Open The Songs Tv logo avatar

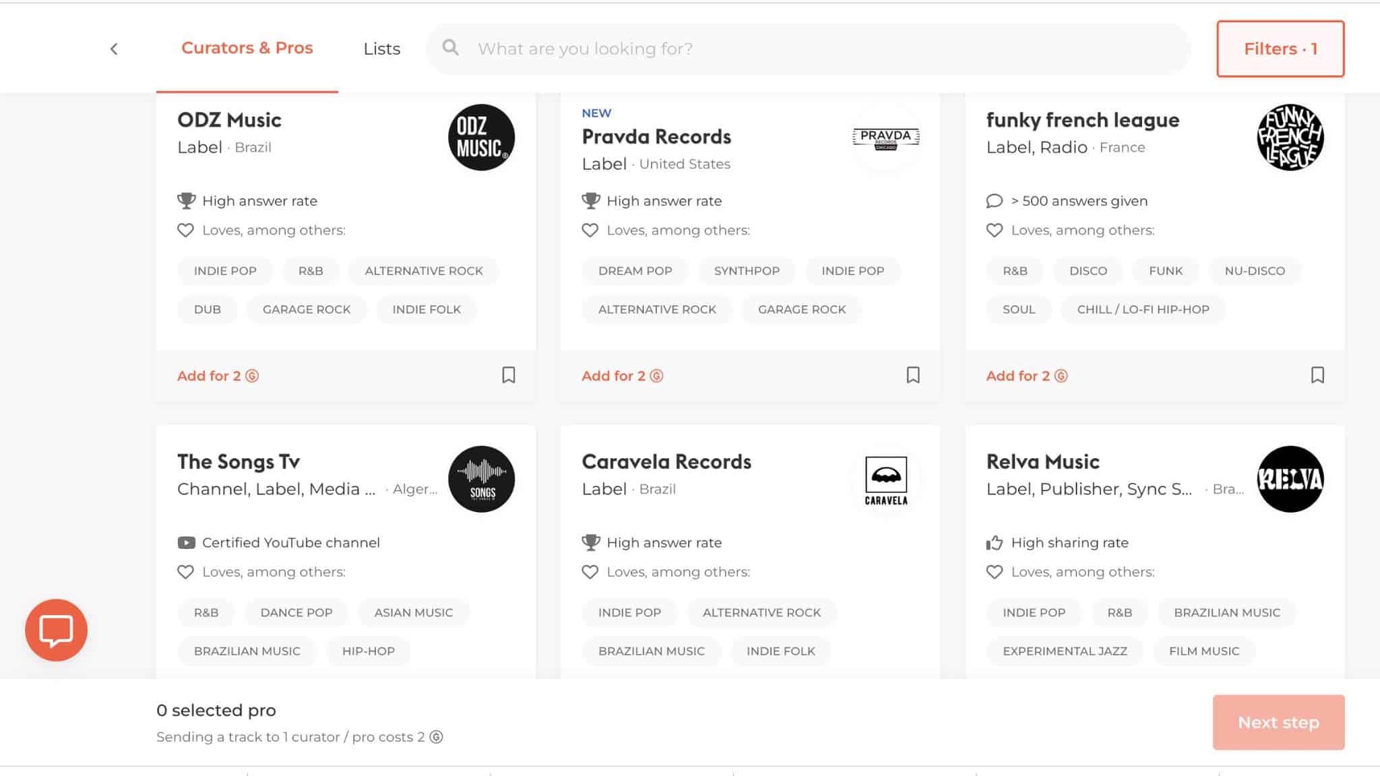click(x=481, y=479)
